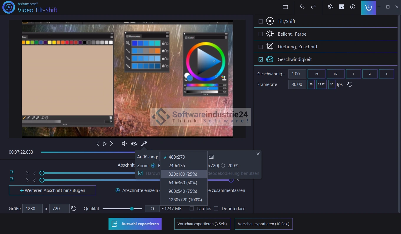The image size is (401, 234).
Task: Toggle the mute speaker icon under preview
Action: click(x=124, y=144)
